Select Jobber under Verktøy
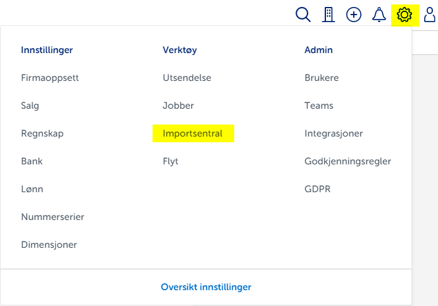Screen dimensions: 438x306 [x=178, y=106]
